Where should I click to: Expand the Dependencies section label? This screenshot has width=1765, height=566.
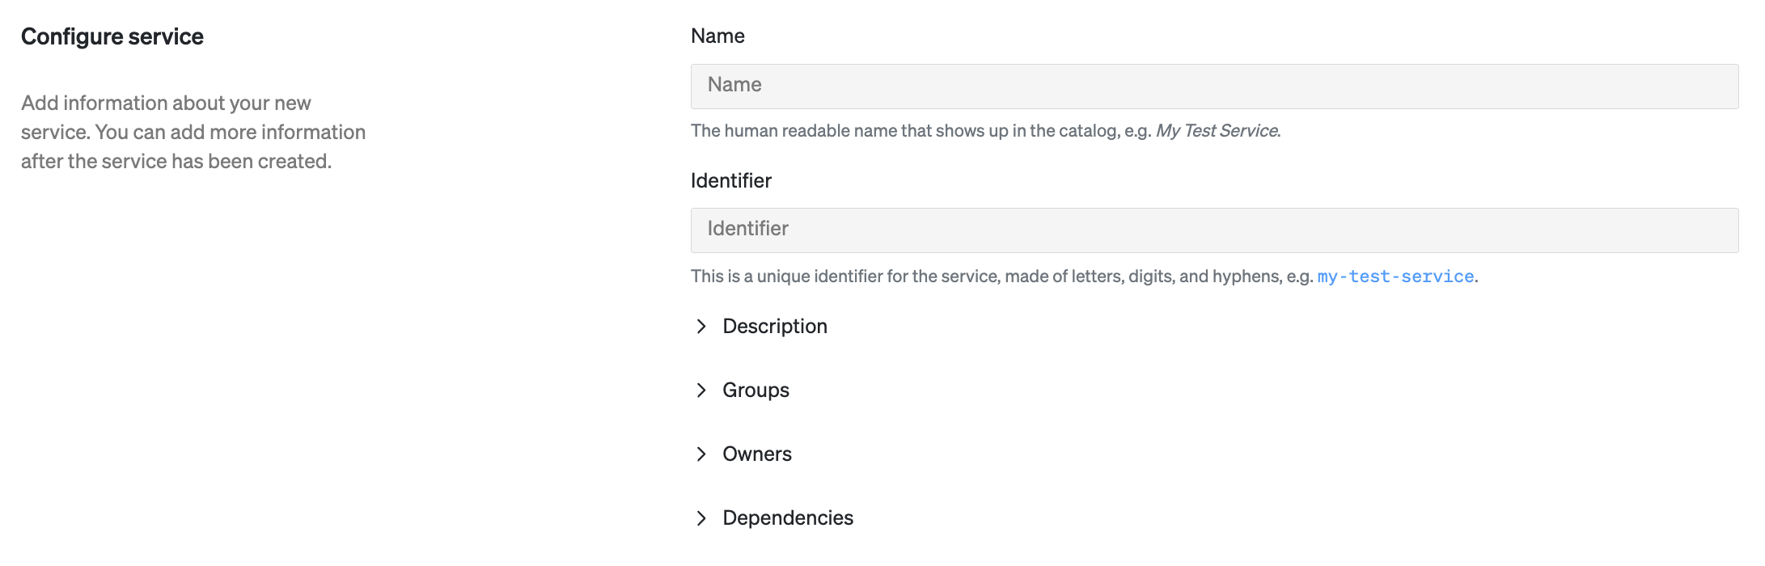point(787,517)
